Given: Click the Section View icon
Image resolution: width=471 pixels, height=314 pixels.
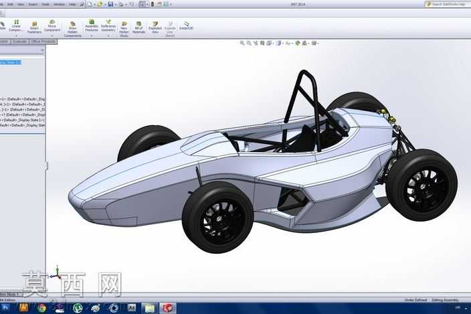Looking at the screenshot, I should (x=262, y=44).
